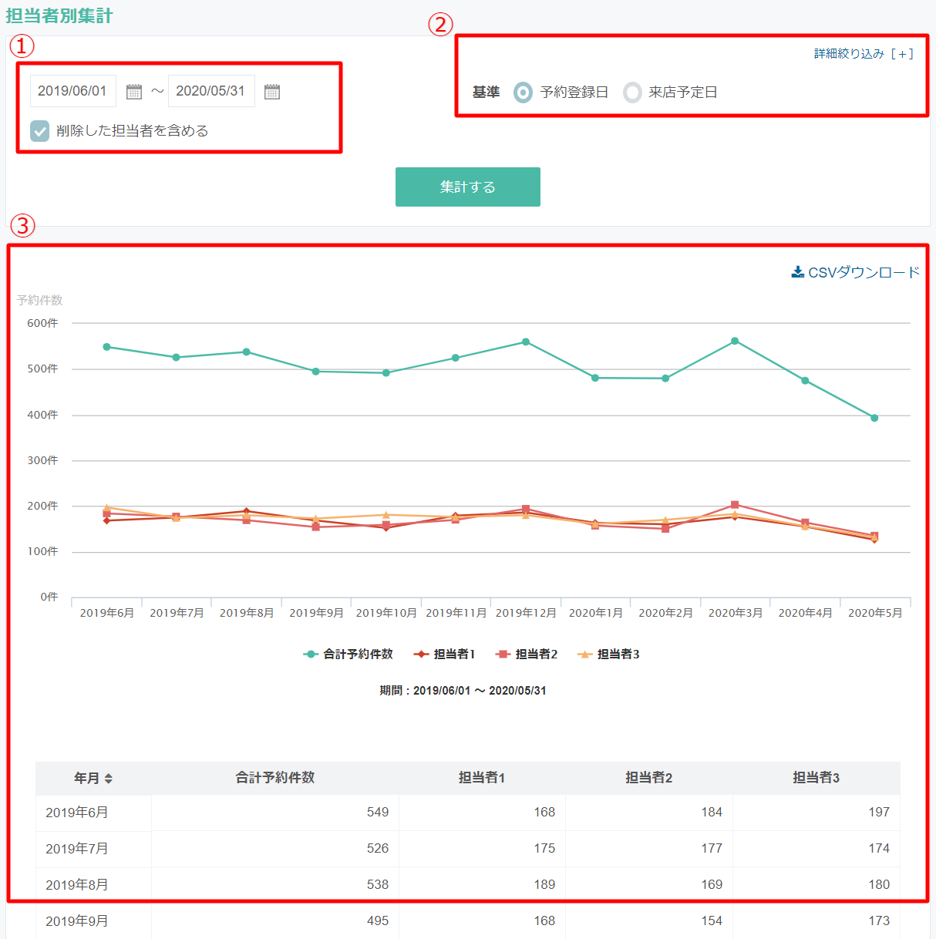Click the 集計する button
936x939 pixels.
(x=467, y=187)
